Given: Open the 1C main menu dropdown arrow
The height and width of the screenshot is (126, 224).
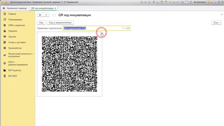Looking at the screenshot, I should [6, 2].
